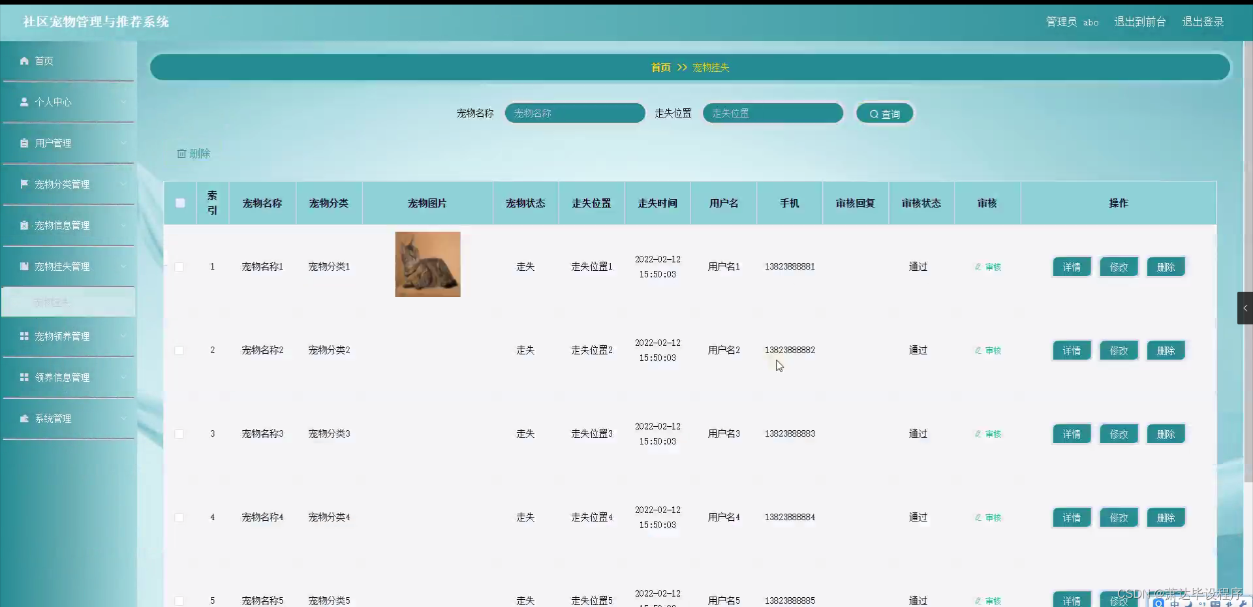Screen dimensions: 1253x607
Task: Click the 走失位置3 cell
Action: [x=592, y=433]
